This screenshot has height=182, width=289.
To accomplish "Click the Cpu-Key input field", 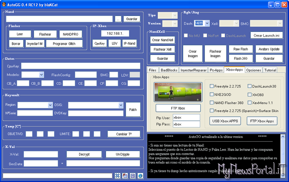I will point(81,66).
